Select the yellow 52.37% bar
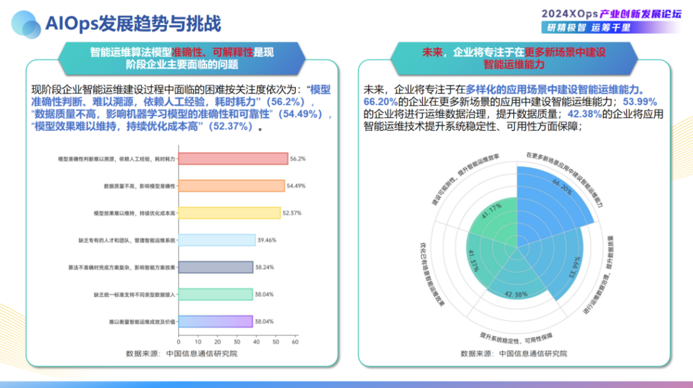 pos(229,213)
